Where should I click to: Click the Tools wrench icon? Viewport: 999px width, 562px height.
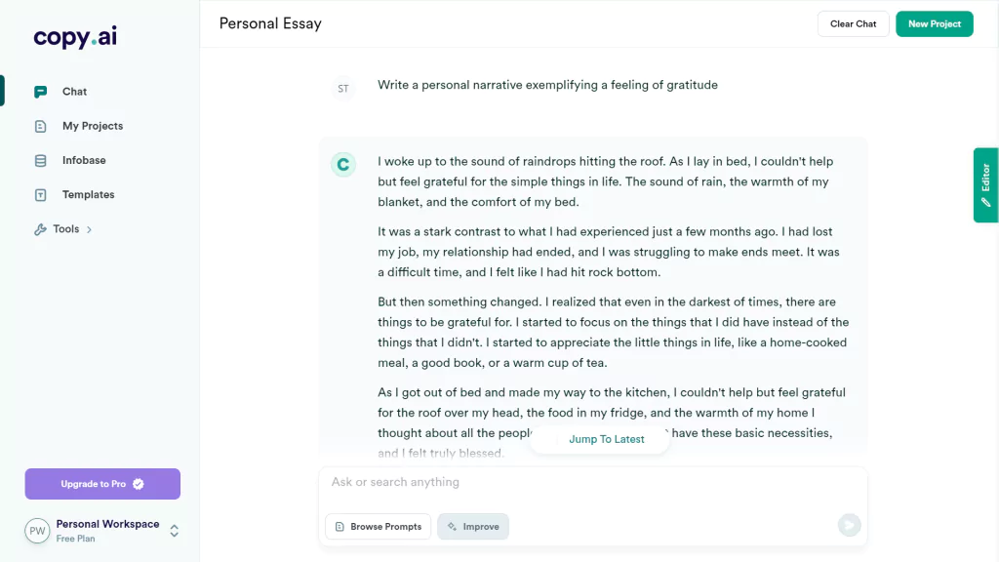41,229
